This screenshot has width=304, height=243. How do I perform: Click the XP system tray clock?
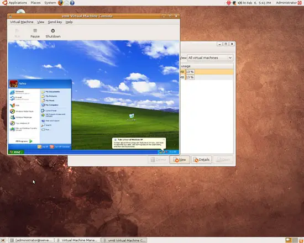click(173, 152)
